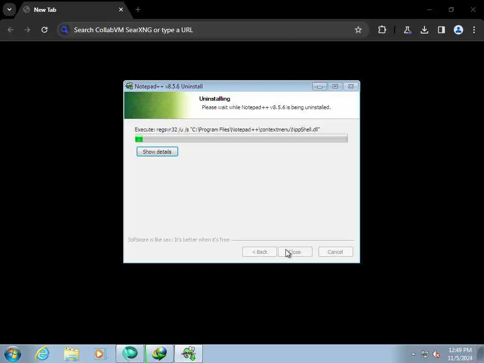Open a new tab with plus button
This screenshot has width=484, height=363.
[x=138, y=9]
